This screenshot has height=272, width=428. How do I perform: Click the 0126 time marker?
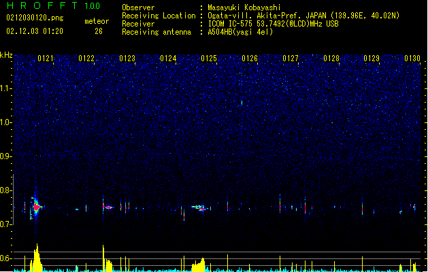pos(250,58)
